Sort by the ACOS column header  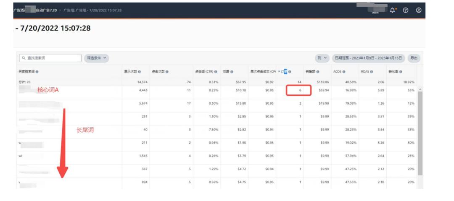(337, 72)
